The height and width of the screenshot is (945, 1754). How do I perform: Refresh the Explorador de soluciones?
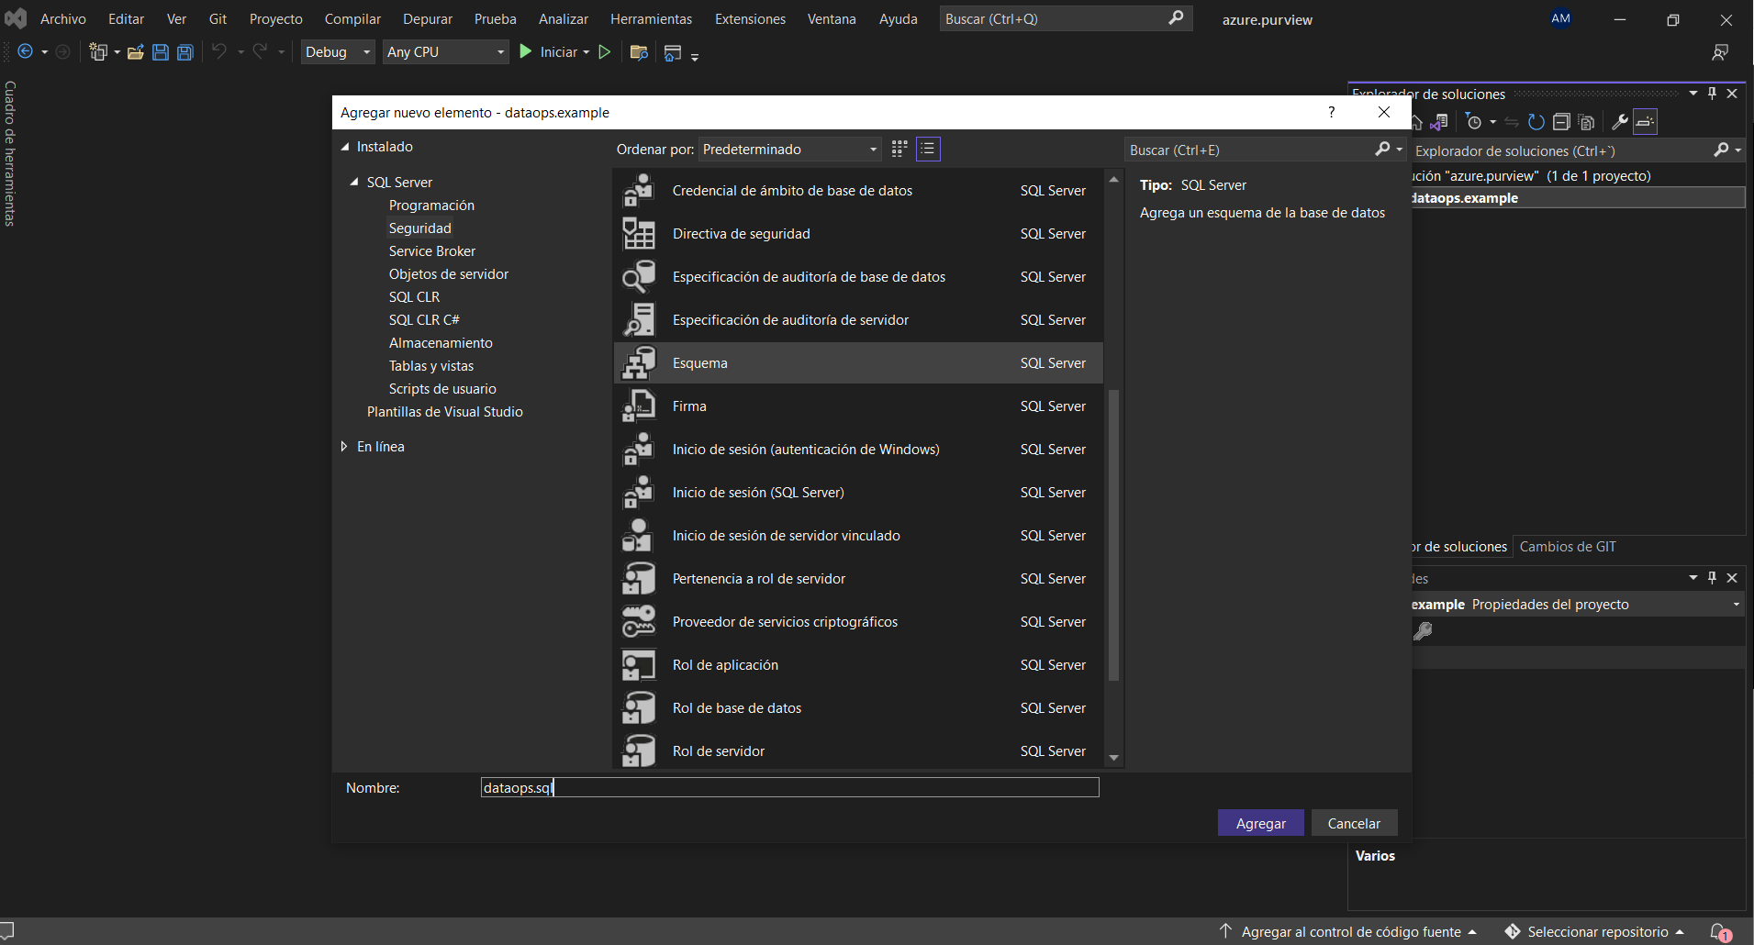point(1535,122)
